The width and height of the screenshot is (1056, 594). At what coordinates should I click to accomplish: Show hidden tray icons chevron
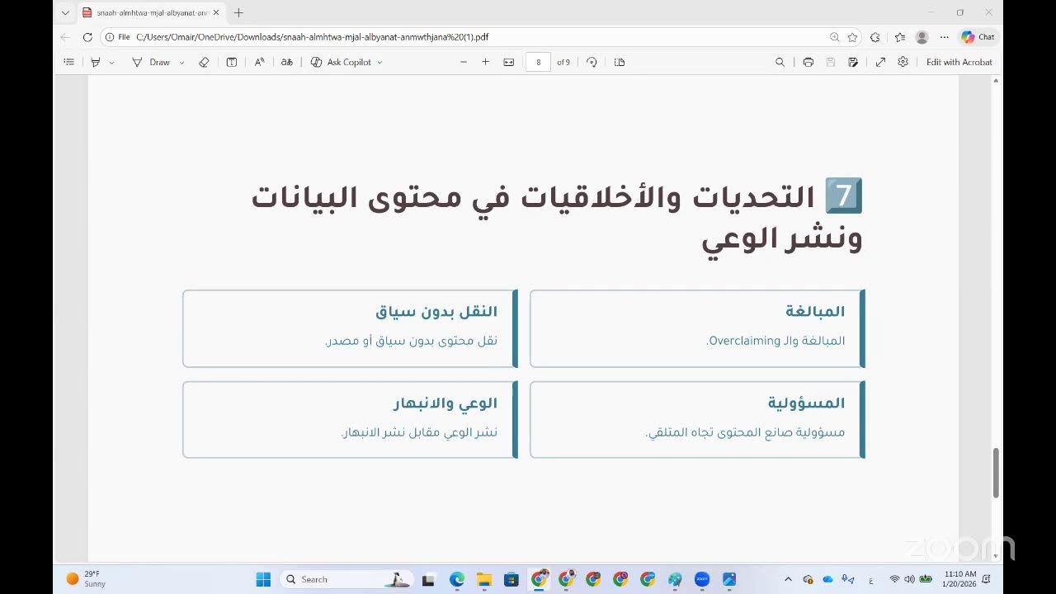coord(788,579)
